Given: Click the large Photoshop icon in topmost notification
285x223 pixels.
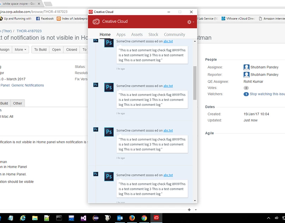Looking at the screenshot, I should tap(109, 43).
